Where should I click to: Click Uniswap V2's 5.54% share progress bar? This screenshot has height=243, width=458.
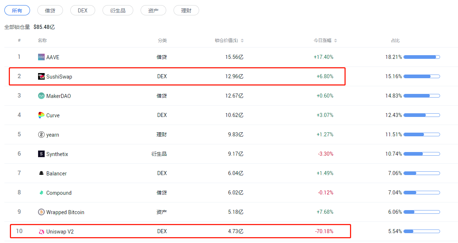point(422,231)
